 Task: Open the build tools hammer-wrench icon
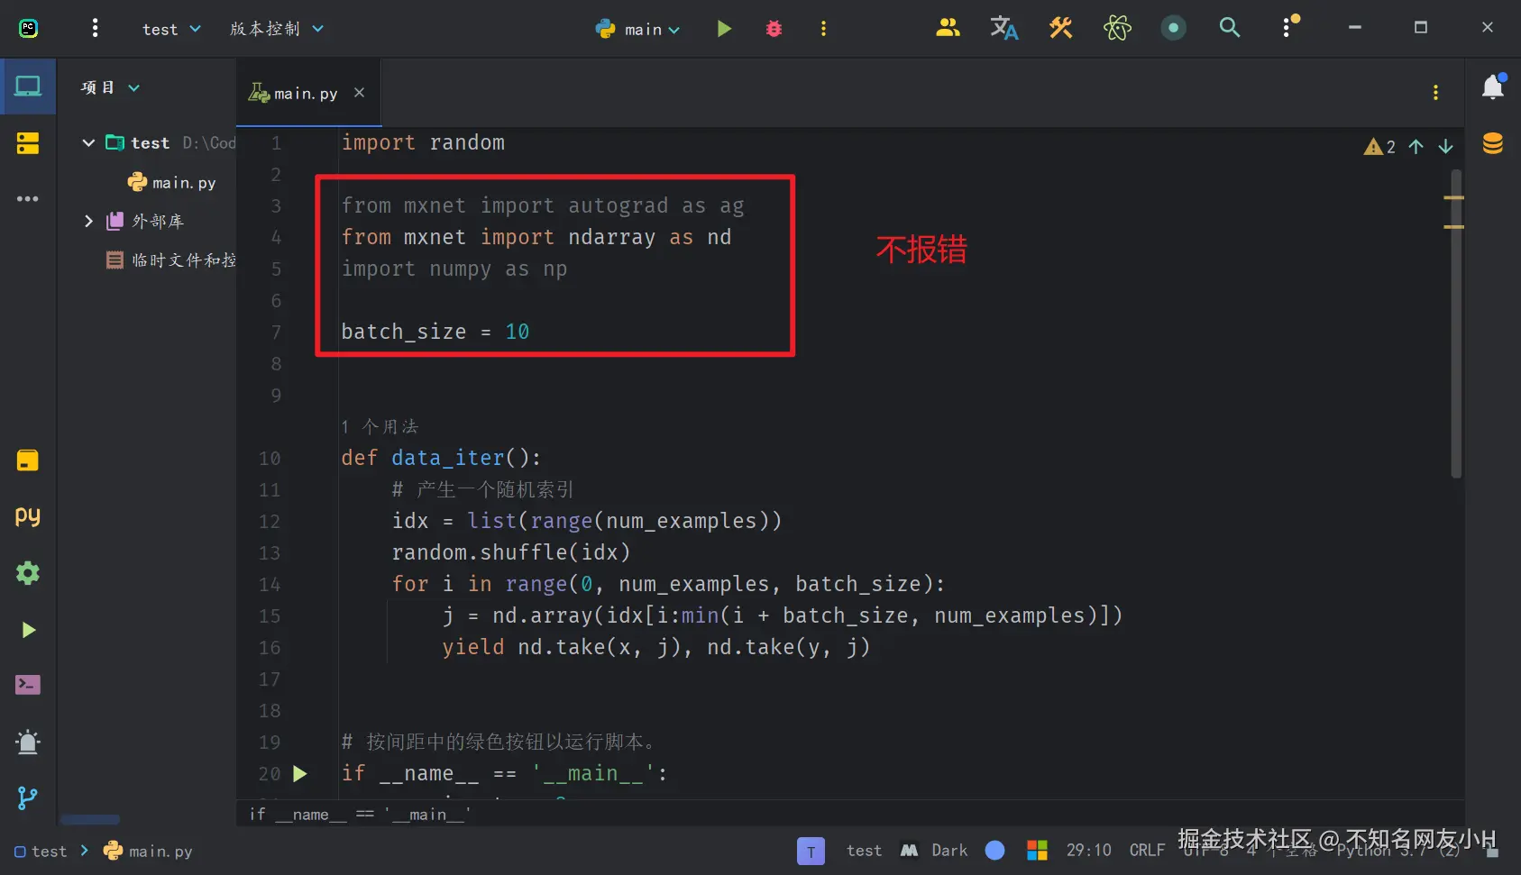[1060, 28]
